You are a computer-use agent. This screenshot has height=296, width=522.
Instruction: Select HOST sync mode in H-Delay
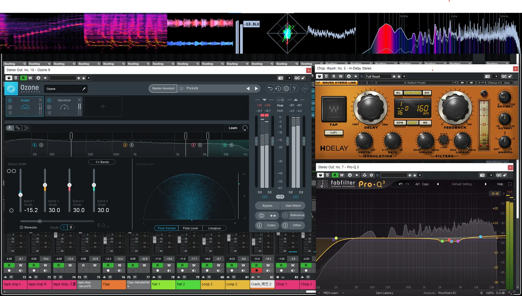(x=413, y=123)
